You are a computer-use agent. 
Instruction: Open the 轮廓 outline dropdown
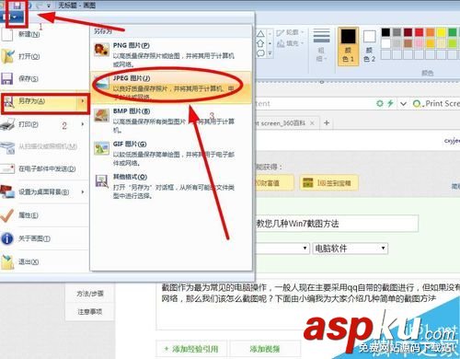point(290,32)
